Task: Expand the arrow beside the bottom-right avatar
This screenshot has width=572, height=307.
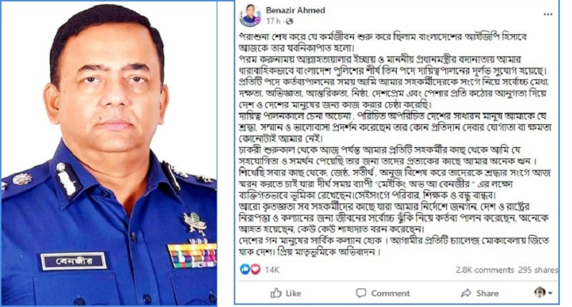Action: tap(550, 293)
